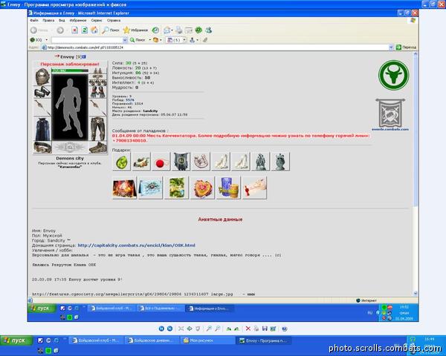This screenshot has height=356, width=446.
Task: Click пуск Start button on outer taskbar
Action: point(16,340)
